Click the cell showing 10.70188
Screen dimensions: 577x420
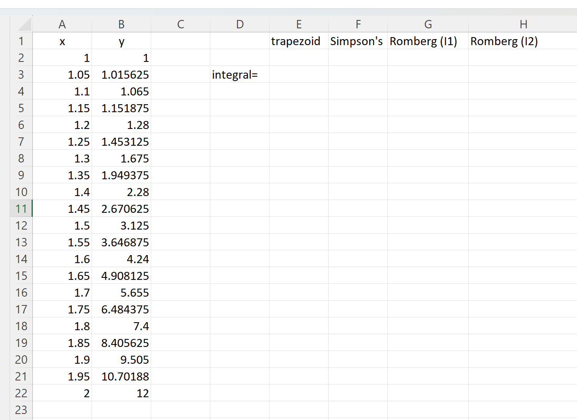click(121, 376)
